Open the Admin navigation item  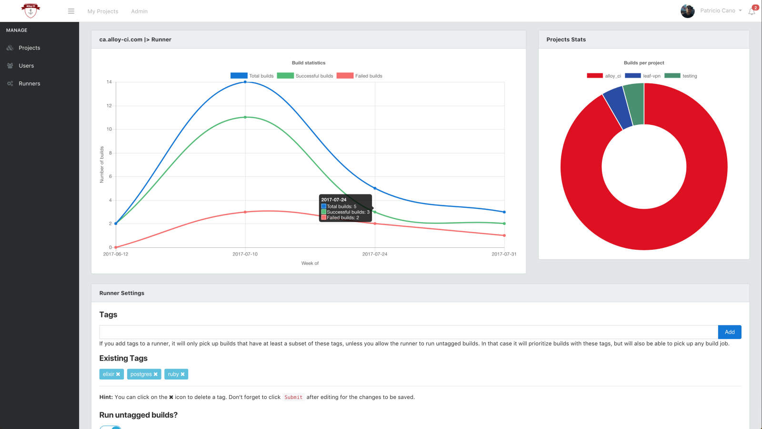139,11
